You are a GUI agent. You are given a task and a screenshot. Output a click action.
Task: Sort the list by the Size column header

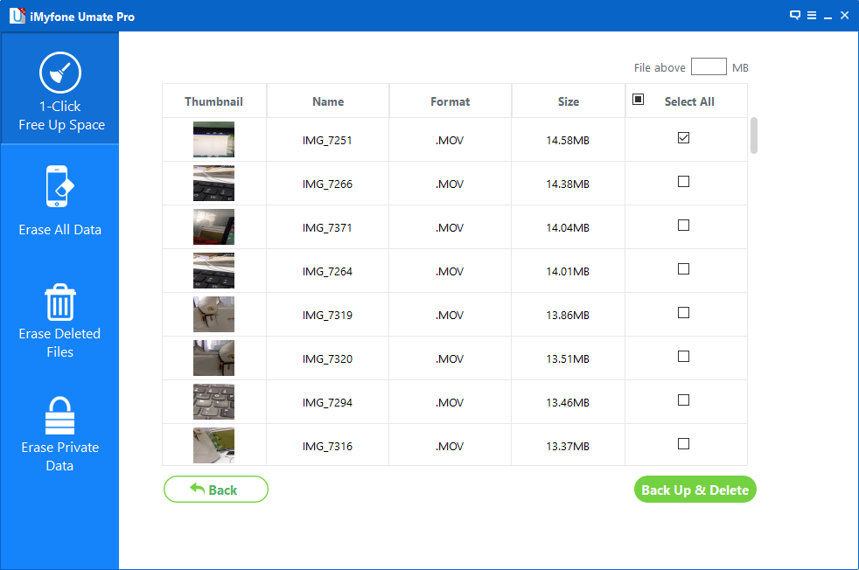click(x=568, y=101)
